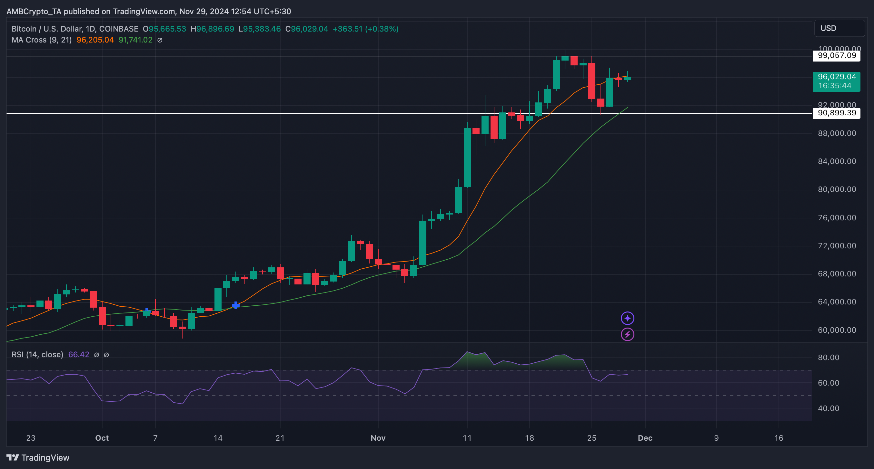Image resolution: width=874 pixels, height=469 pixels.
Task: Click the low price L95,383.46
Action: coord(260,29)
